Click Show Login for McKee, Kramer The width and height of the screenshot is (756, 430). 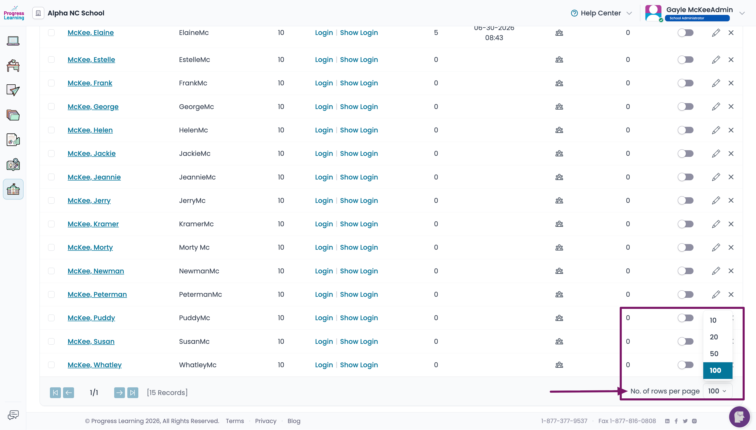pos(359,224)
